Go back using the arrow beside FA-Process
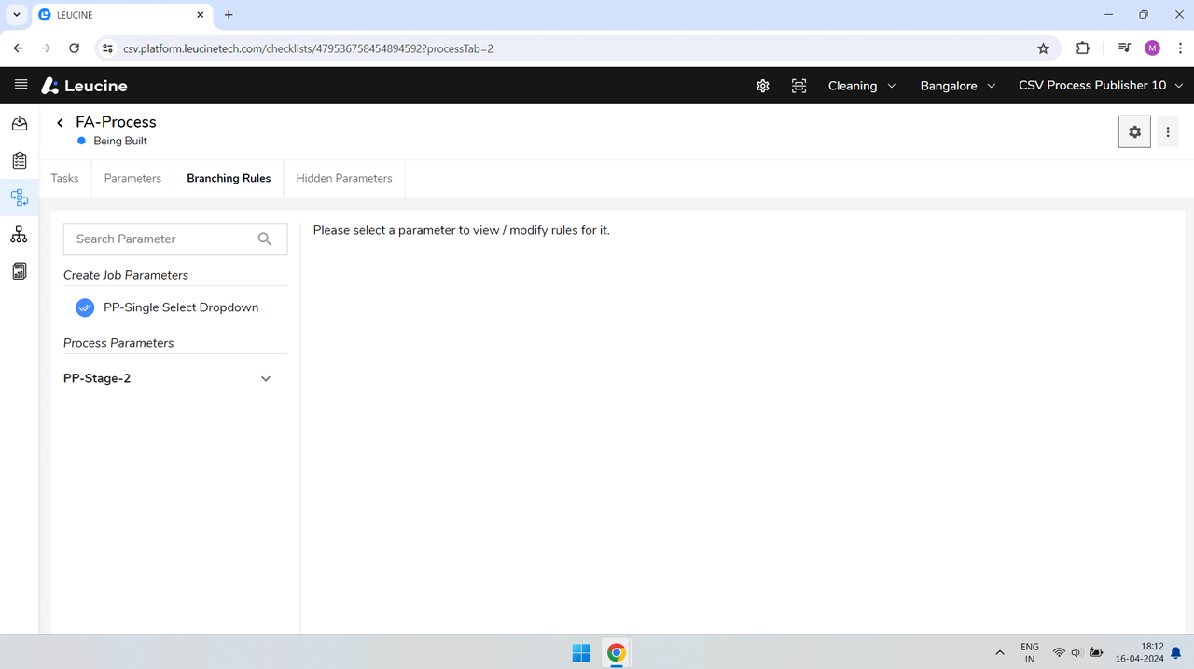 (x=60, y=123)
